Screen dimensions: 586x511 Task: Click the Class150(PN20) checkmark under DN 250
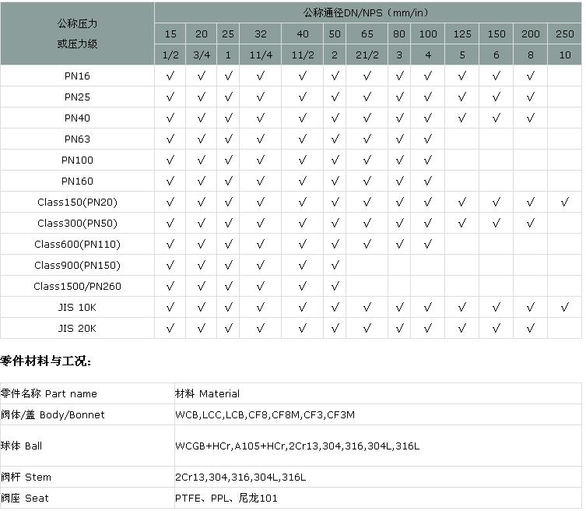click(565, 203)
